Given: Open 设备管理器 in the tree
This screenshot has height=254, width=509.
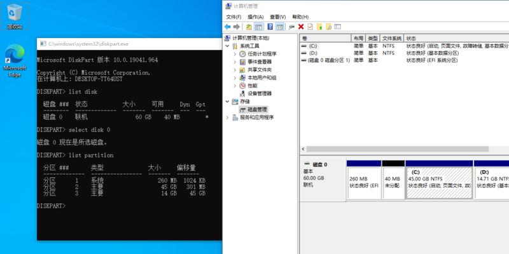Looking at the screenshot, I should tap(260, 93).
